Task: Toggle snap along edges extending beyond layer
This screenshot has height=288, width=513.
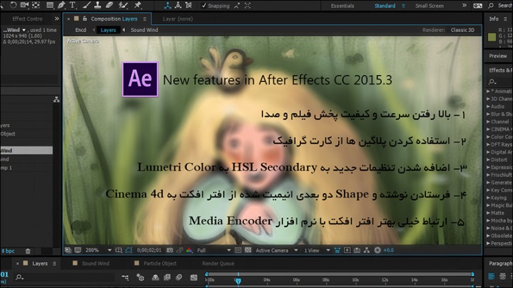Action: click(x=237, y=5)
